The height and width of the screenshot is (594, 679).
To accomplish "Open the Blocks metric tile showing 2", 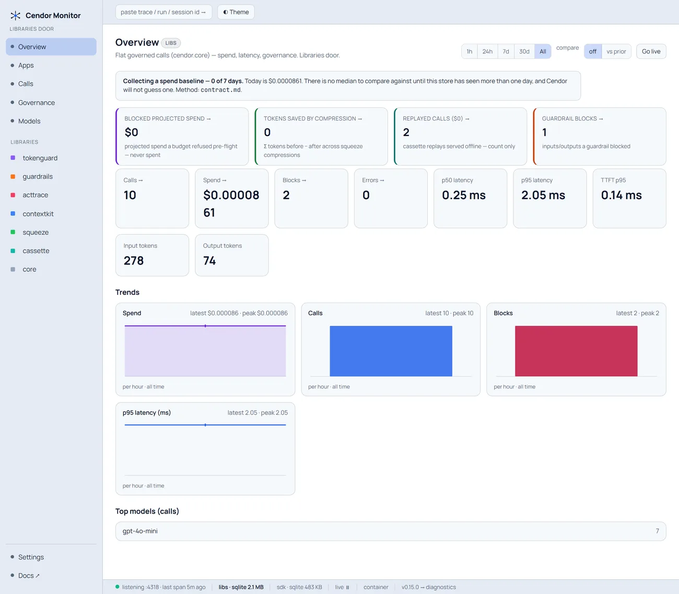I will [x=311, y=198].
